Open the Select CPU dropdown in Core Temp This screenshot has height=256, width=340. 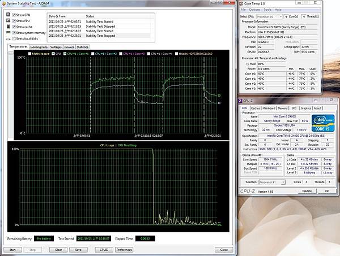(269, 16)
